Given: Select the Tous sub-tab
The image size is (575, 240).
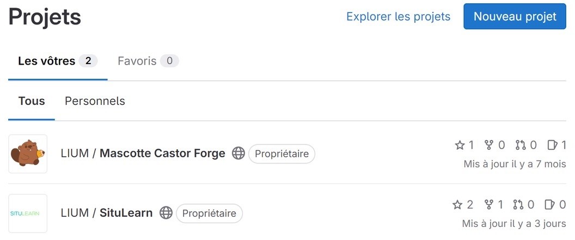Looking at the screenshot, I should (32, 101).
